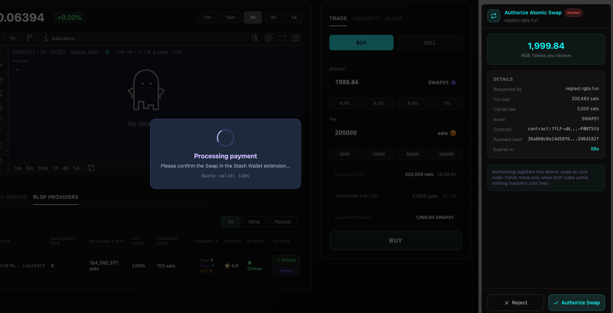
Task: Select the SELL side toggle
Action: [x=430, y=43]
